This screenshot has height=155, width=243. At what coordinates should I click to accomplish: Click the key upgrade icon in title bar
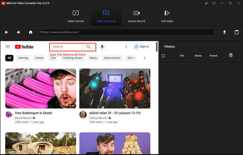click(x=206, y=3)
